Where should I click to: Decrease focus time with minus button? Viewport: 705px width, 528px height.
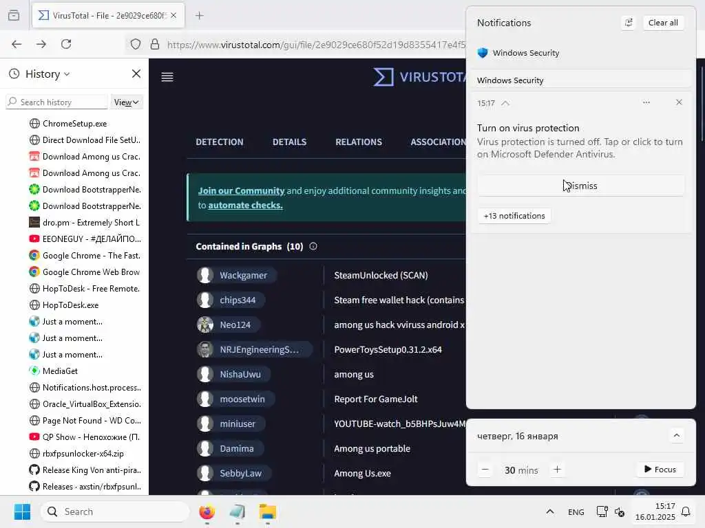[x=485, y=470]
